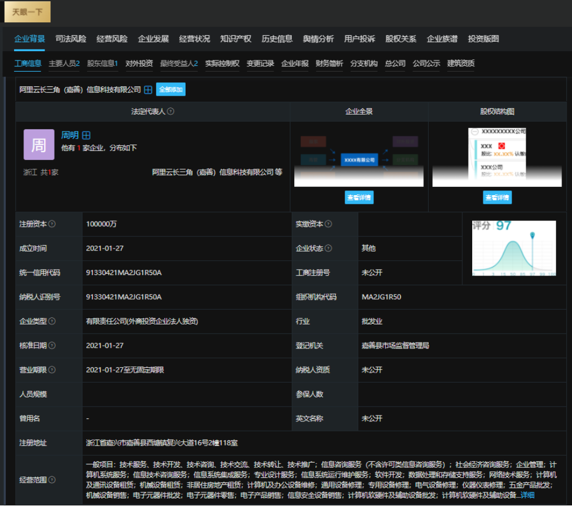
Task: Click 查看详情 under 企业全景
Action: pyautogui.click(x=359, y=198)
